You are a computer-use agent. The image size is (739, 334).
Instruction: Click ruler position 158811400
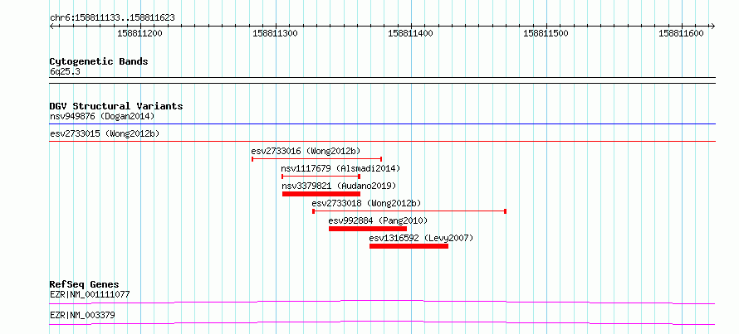pyautogui.click(x=410, y=33)
